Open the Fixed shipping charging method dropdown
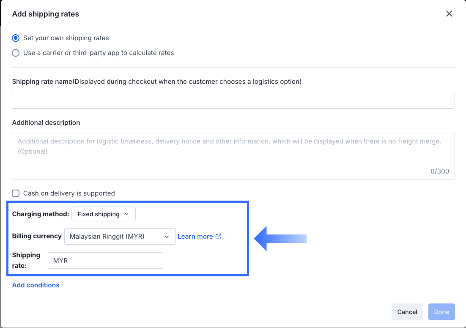The height and width of the screenshot is (328, 466). (x=103, y=214)
